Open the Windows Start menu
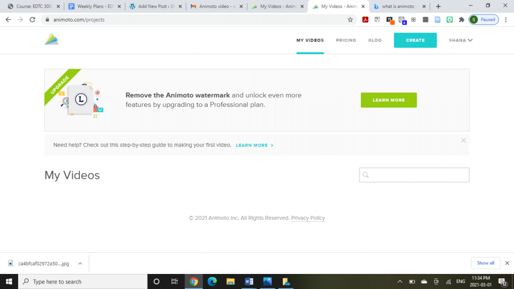Viewport: 514px width, 289px height. point(9,281)
